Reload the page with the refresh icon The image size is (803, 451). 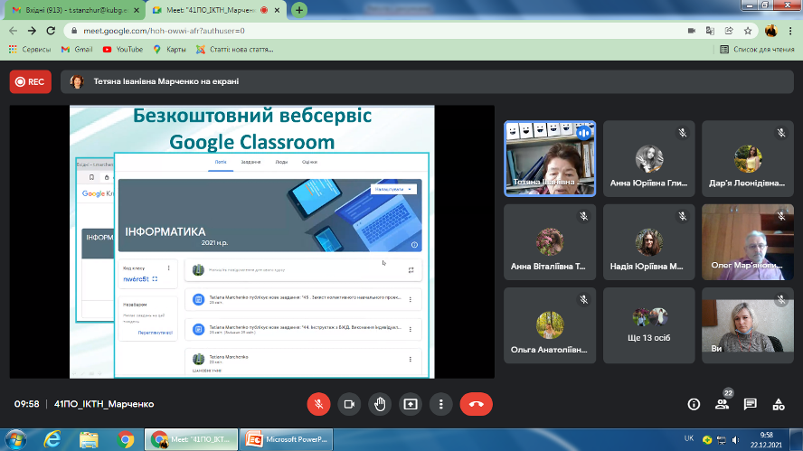[51, 30]
